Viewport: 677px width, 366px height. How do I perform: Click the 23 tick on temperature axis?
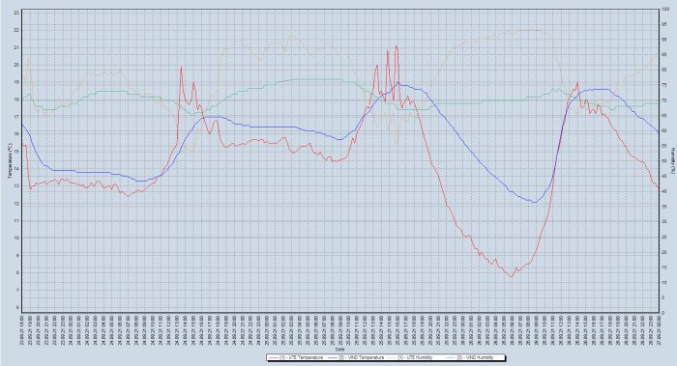pos(16,13)
